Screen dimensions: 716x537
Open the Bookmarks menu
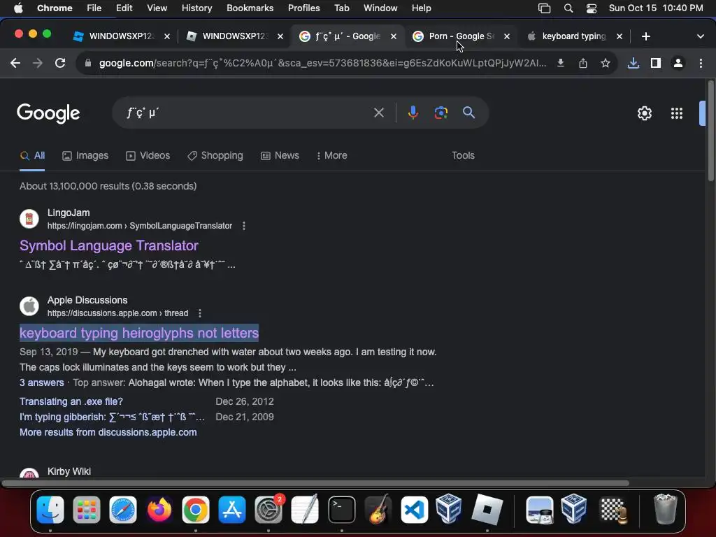[x=250, y=8]
